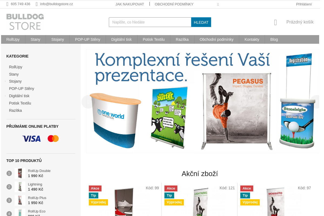Click the envelope icon beside info@bulldogstore.cz
Image resolution: width=324 pixels, height=216 pixels.
point(37,4)
